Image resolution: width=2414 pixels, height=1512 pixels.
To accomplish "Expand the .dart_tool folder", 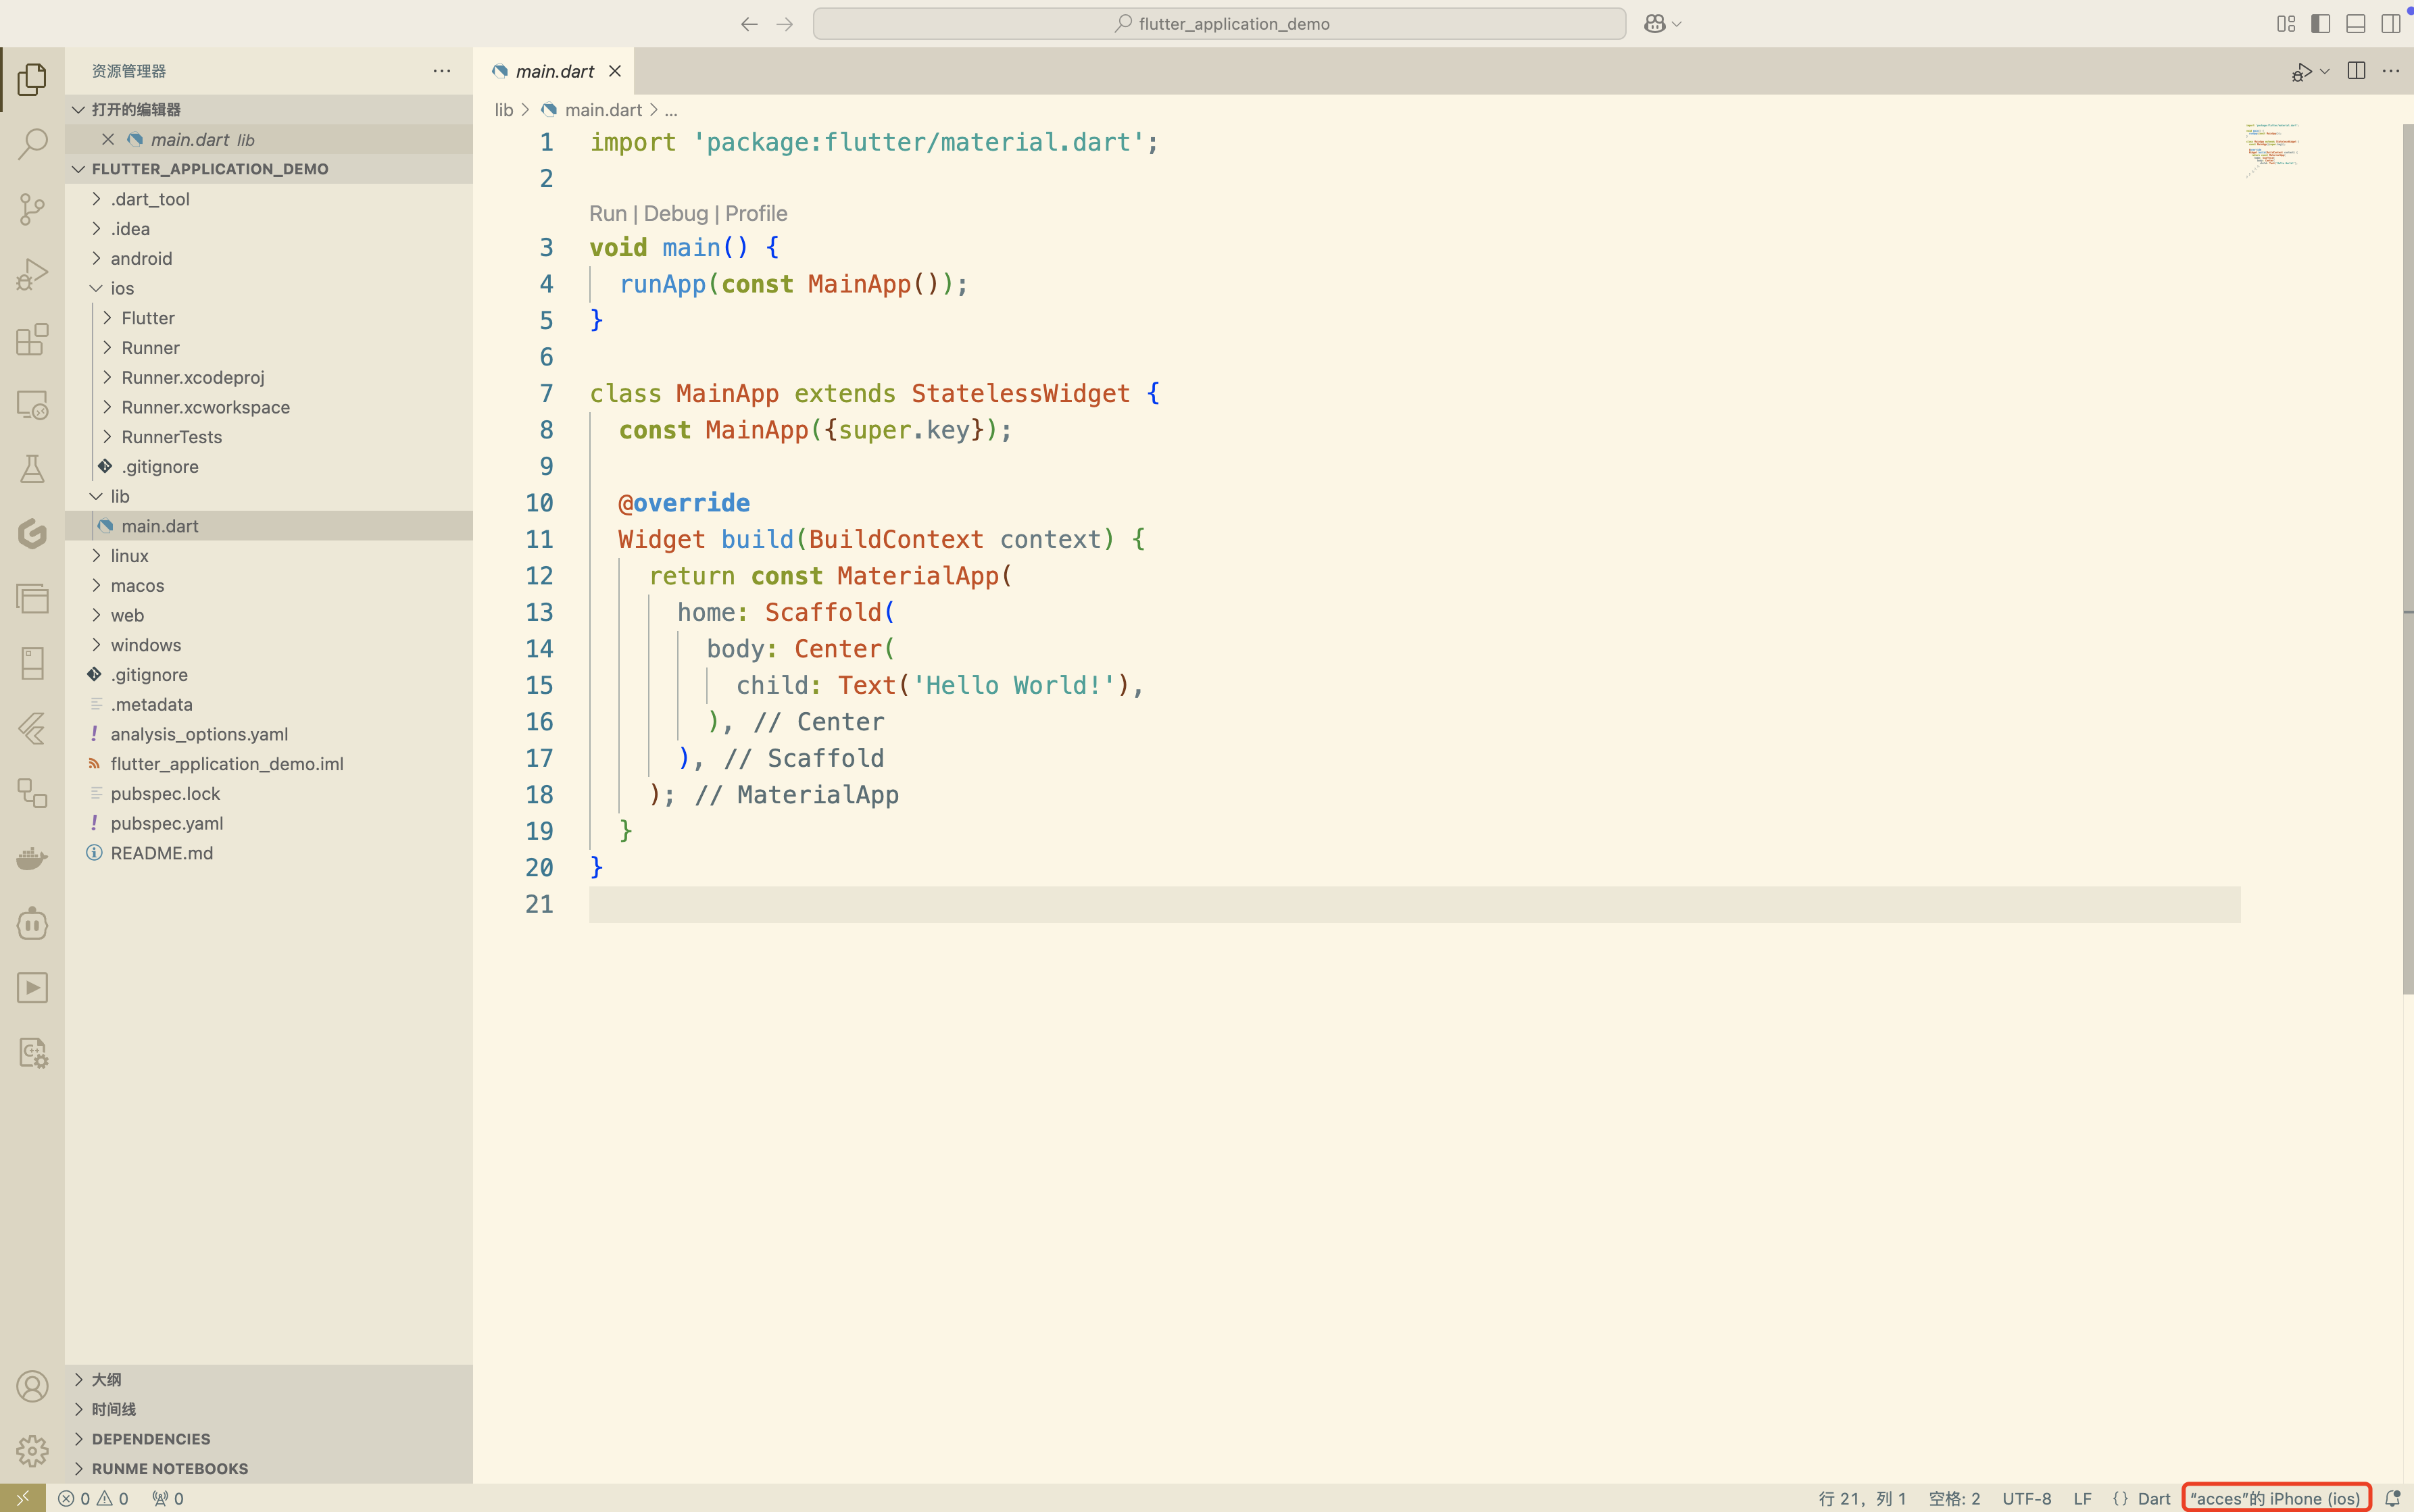I will [269, 199].
